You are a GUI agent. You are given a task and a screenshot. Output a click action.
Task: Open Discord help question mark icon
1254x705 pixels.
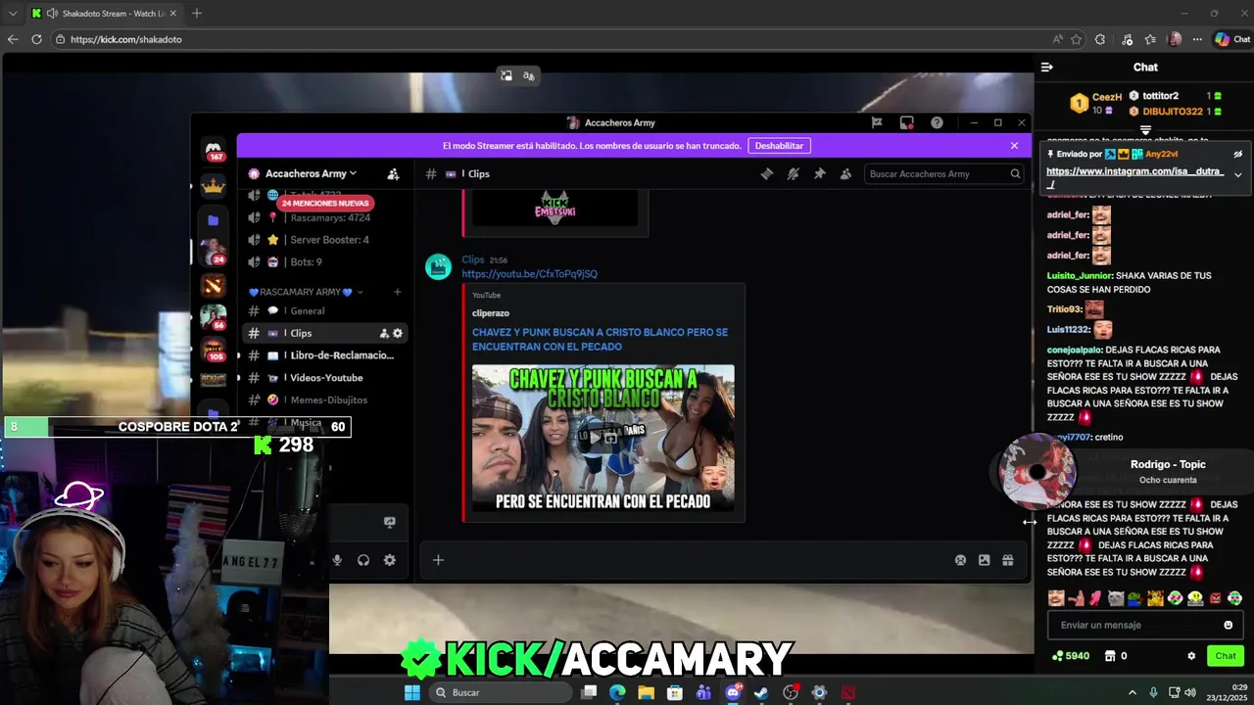(937, 122)
